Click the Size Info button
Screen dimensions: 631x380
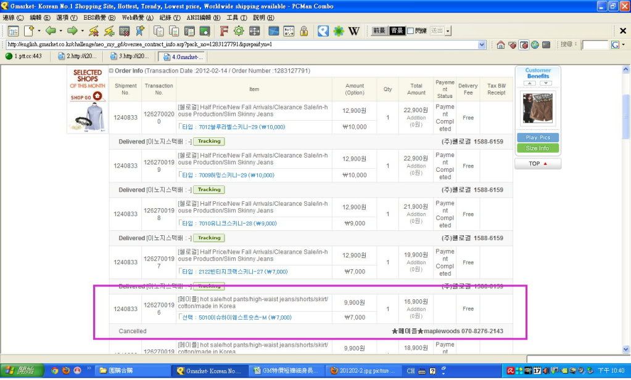537,148
